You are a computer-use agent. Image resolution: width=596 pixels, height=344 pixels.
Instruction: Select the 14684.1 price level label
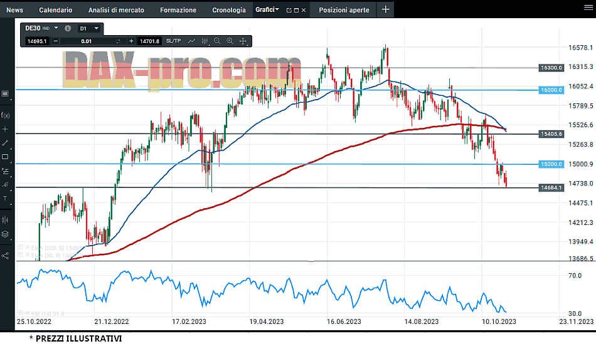[x=551, y=187]
